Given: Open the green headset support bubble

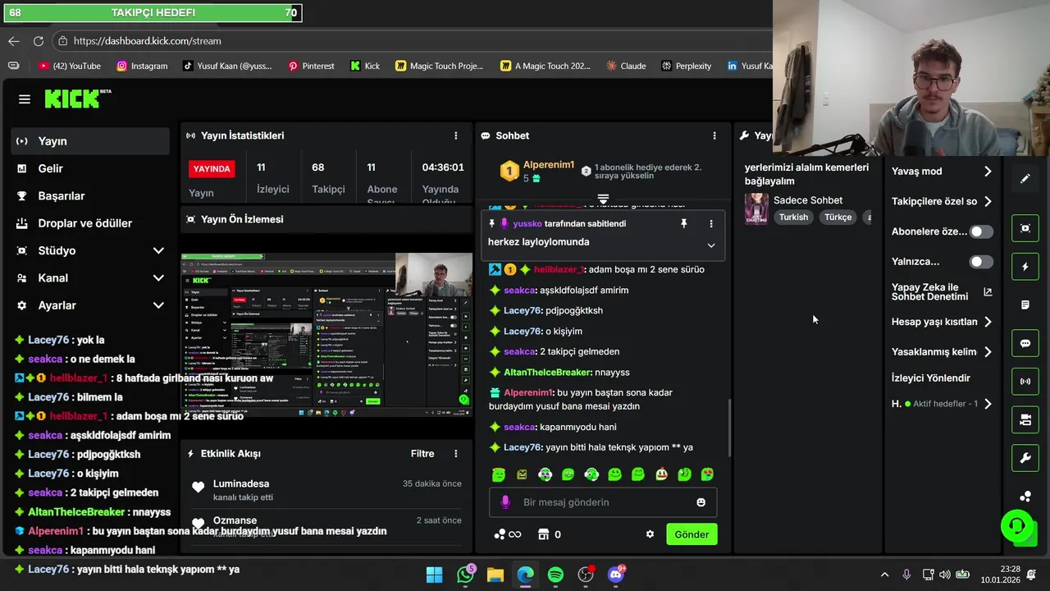Looking at the screenshot, I should point(1017,525).
